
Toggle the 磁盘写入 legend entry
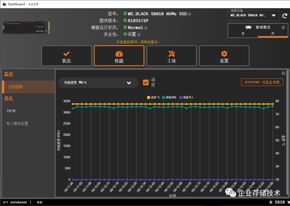[x=186, y=97]
